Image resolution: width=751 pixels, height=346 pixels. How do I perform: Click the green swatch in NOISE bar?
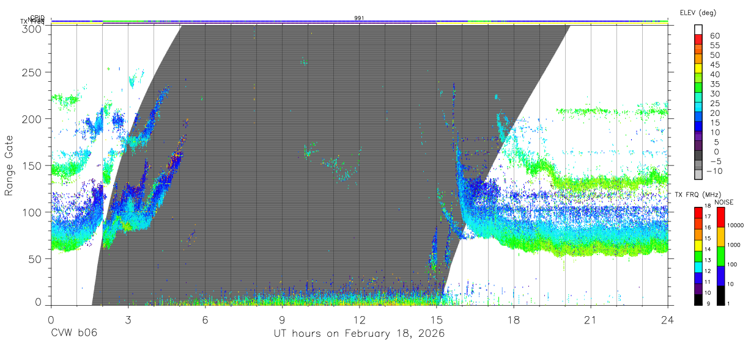(x=720, y=256)
